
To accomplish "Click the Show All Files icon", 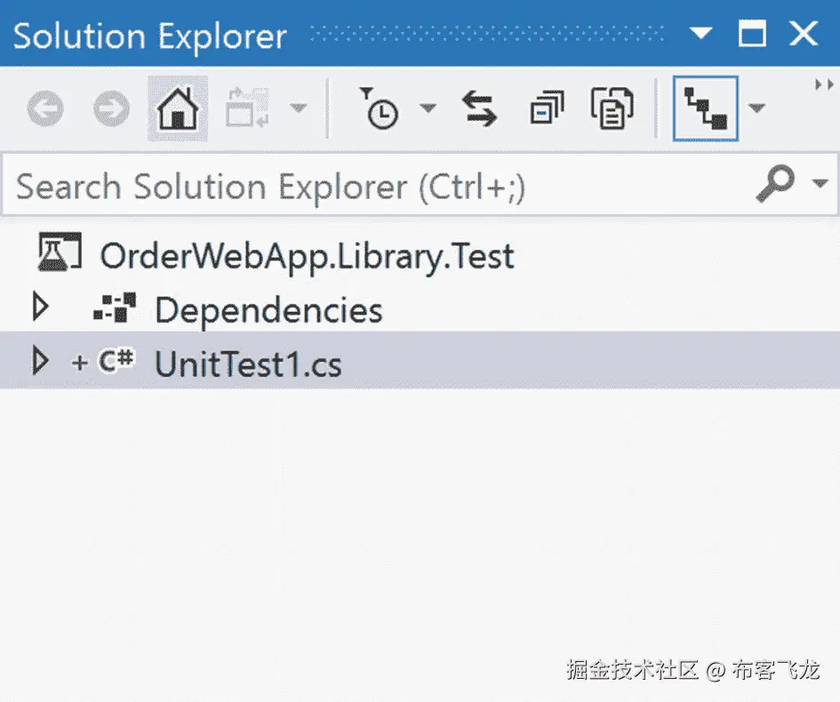I will pyautogui.click(x=612, y=108).
